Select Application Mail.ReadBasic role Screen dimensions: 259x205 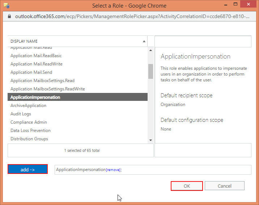coord(77,56)
